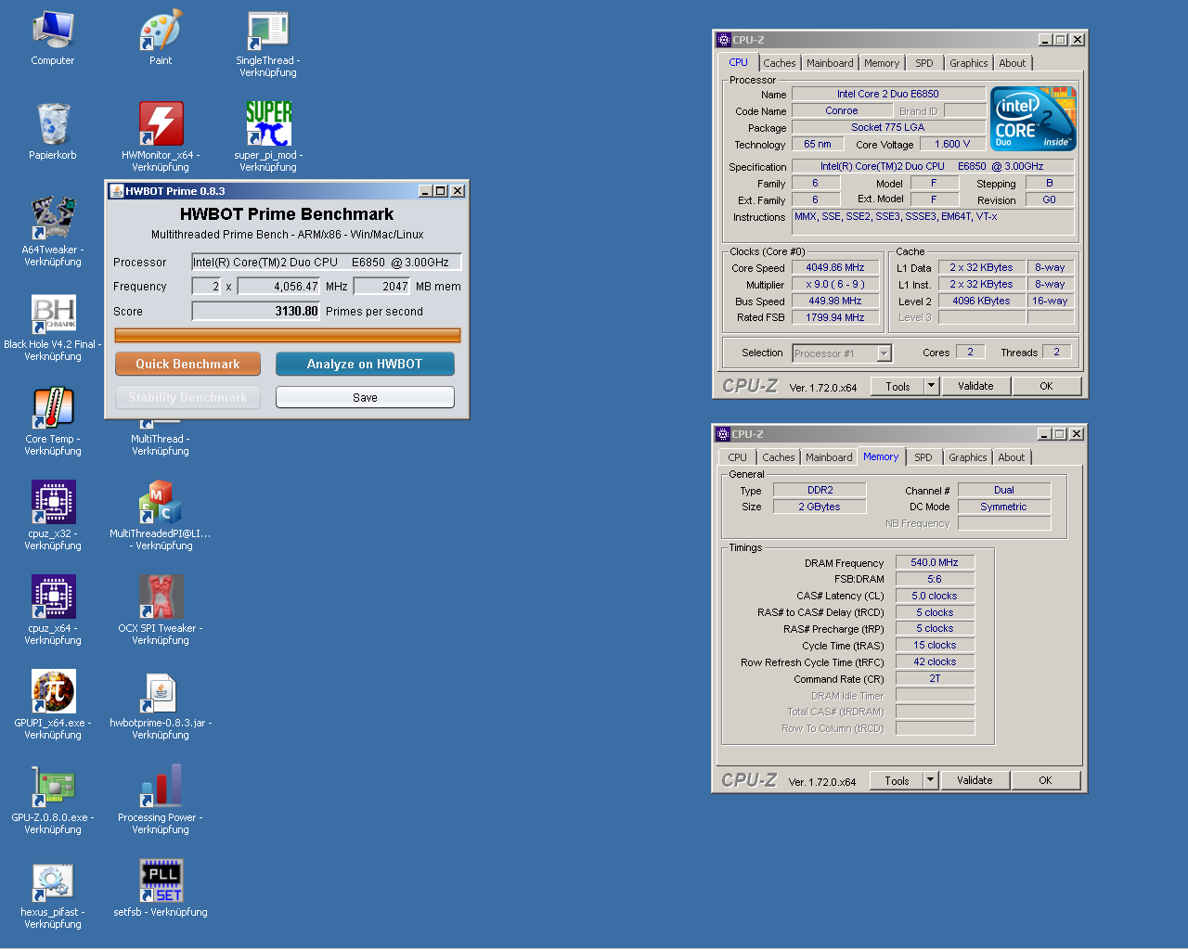
Task: Click FSB:DRAM ratio value 5:6
Action: coord(935,579)
